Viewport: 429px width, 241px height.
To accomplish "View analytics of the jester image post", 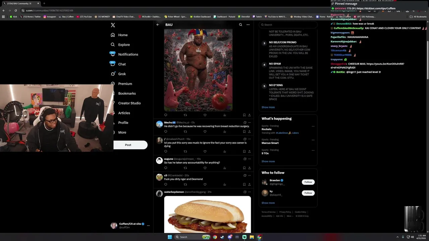I will 225,115.
